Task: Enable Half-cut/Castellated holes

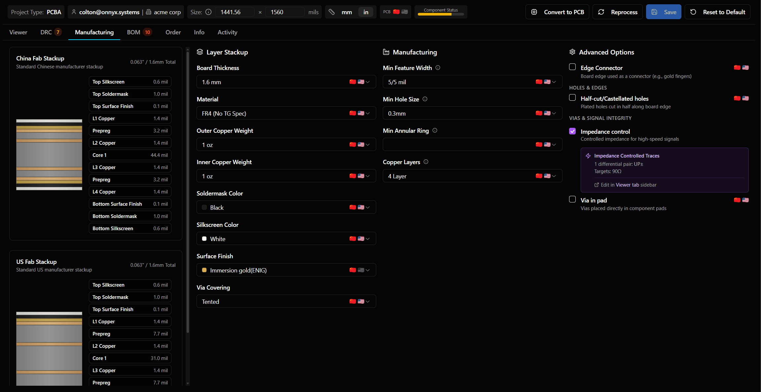Action: [x=572, y=98]
